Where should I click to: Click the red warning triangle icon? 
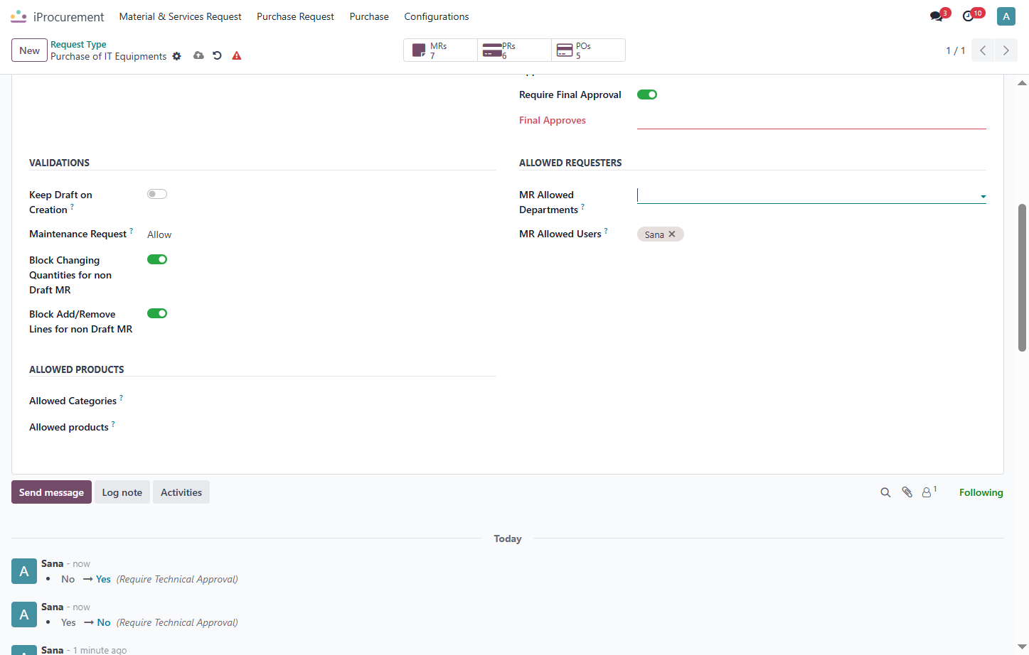pos(237,55)
